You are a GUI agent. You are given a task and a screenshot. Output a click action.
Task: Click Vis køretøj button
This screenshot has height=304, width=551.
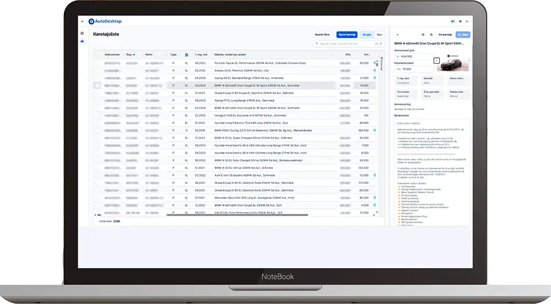click(445, 35)
